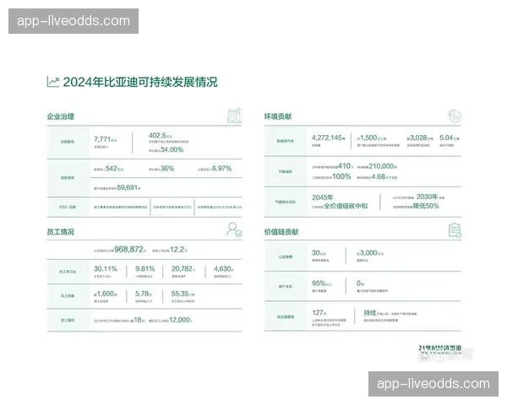Click the 210,000 figure

click(382, 166)
